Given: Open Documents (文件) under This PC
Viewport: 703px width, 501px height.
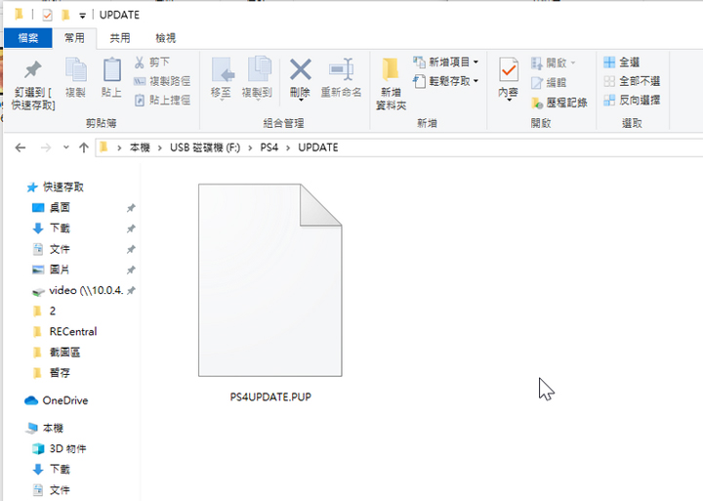Looking at the screenshot, I should [x=60, y=490].
